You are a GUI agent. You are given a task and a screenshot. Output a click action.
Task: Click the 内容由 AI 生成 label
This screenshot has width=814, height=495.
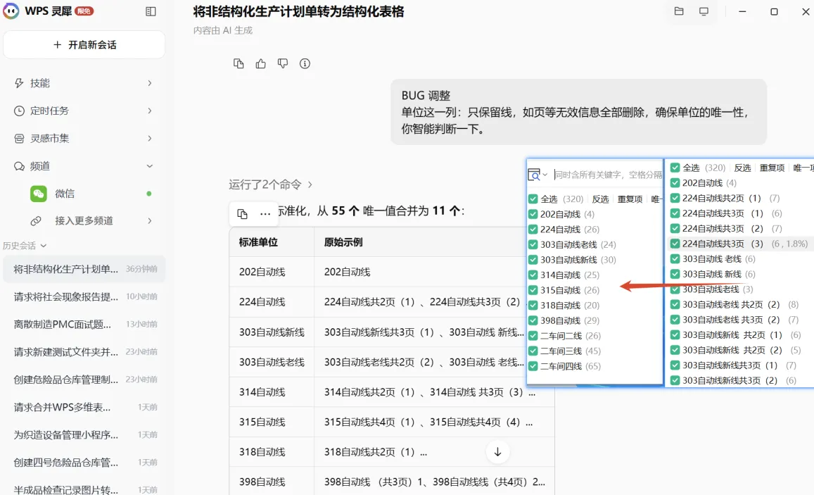pos(223,31)
